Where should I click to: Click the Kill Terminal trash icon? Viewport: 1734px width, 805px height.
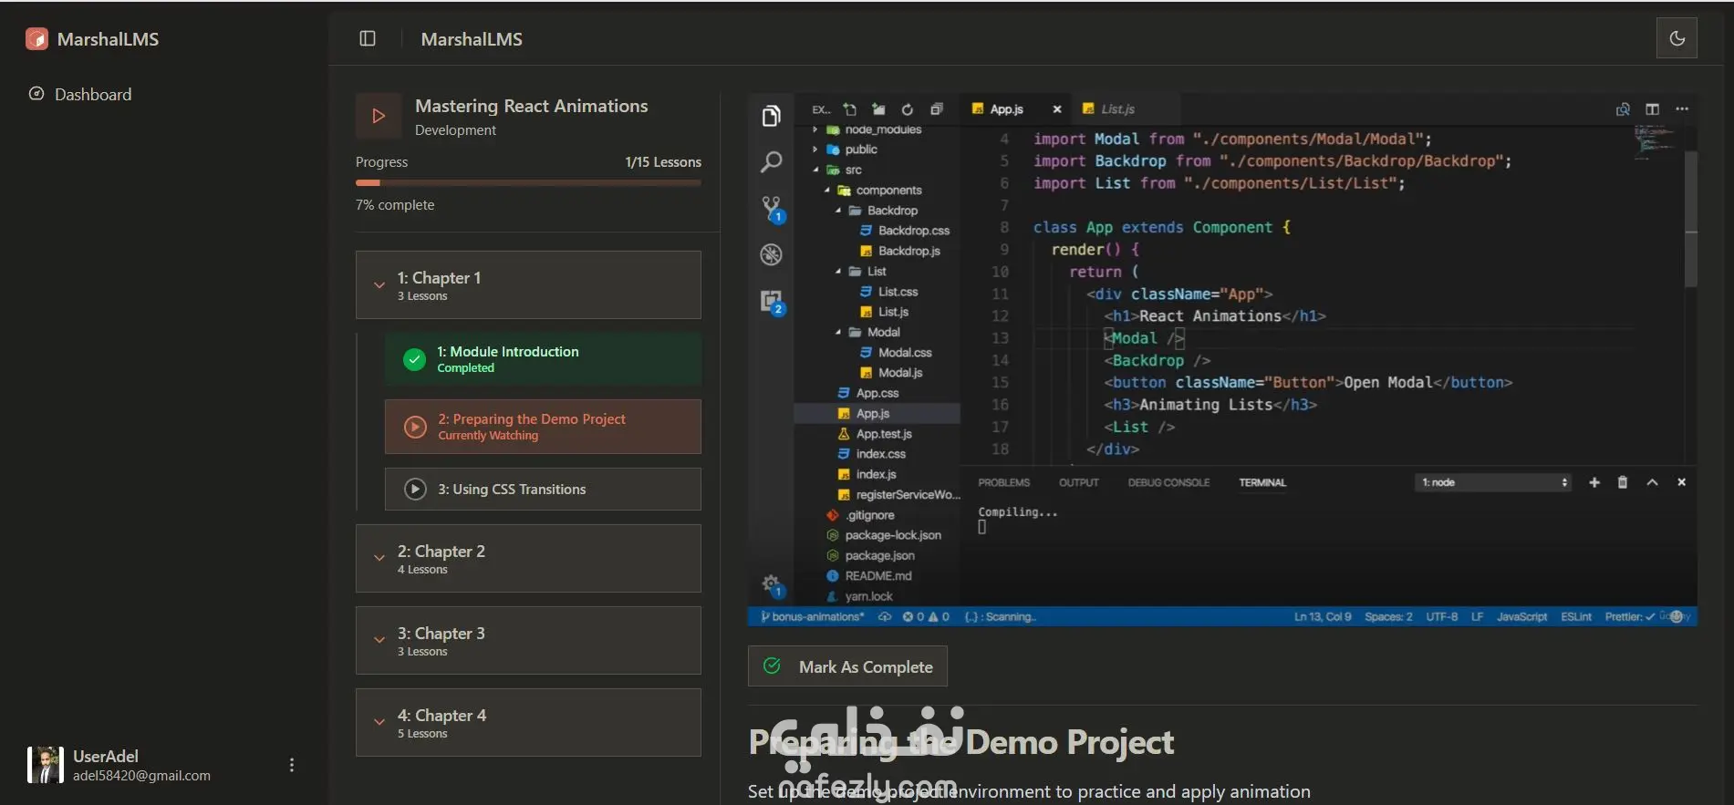(x=1623, y=483)
